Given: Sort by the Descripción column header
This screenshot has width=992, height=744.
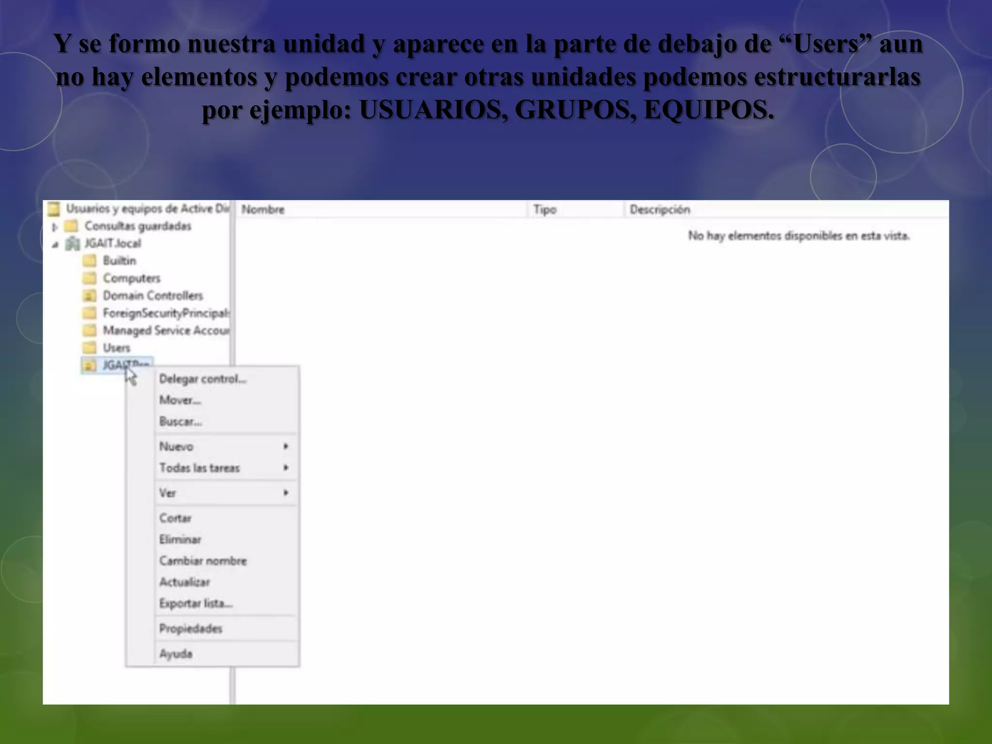Looking at the screenshot, I should tap(786, 210).
